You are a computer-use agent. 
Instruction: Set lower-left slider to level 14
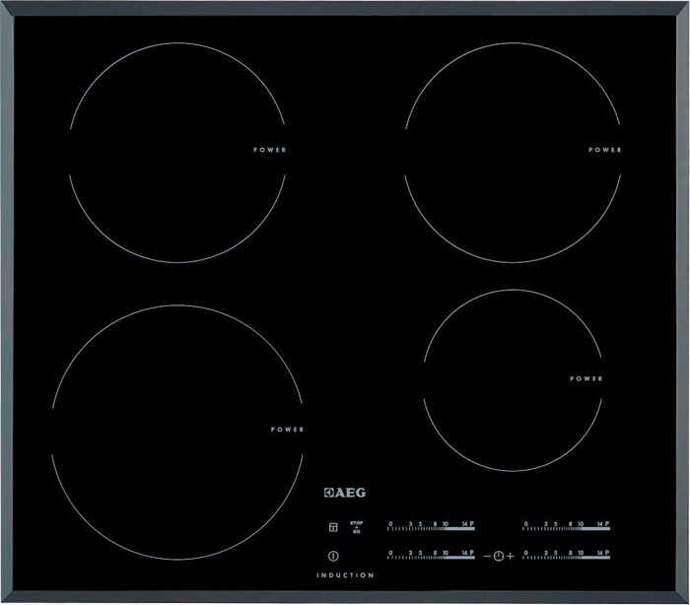click(x=464, y=553)
